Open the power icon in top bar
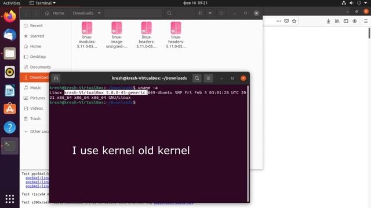The image size is (371, 208). (x=359, y=3)
